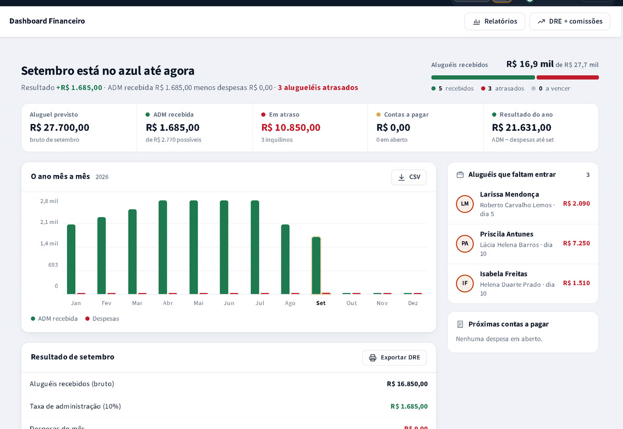Click the 'Set' month label on the axis
Image resolution: width=623 pixels, height=429 pixels.
click(321, 303)
